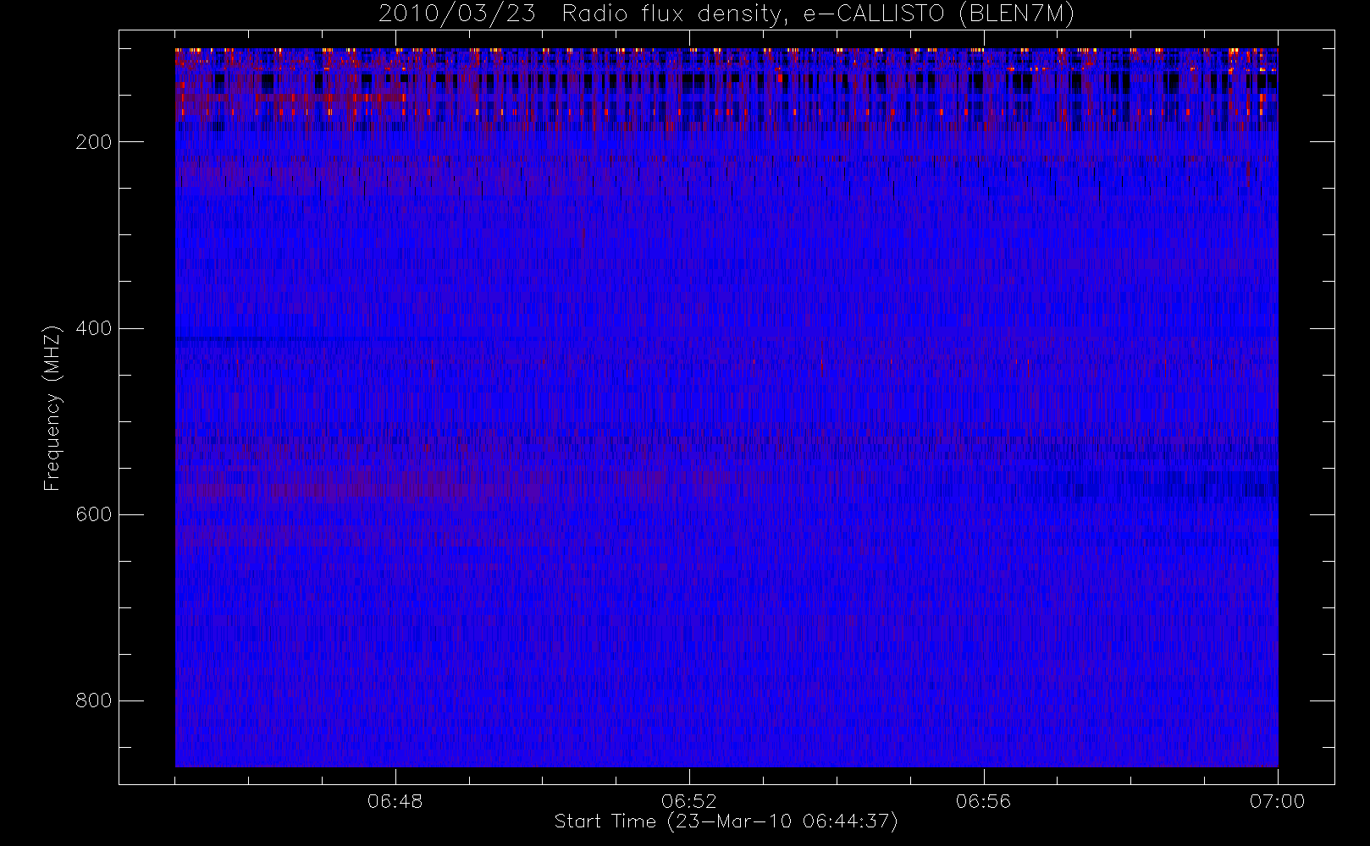Click the 200 frequency tick label
Screen dimensions: 1370x846
(93, 142)
